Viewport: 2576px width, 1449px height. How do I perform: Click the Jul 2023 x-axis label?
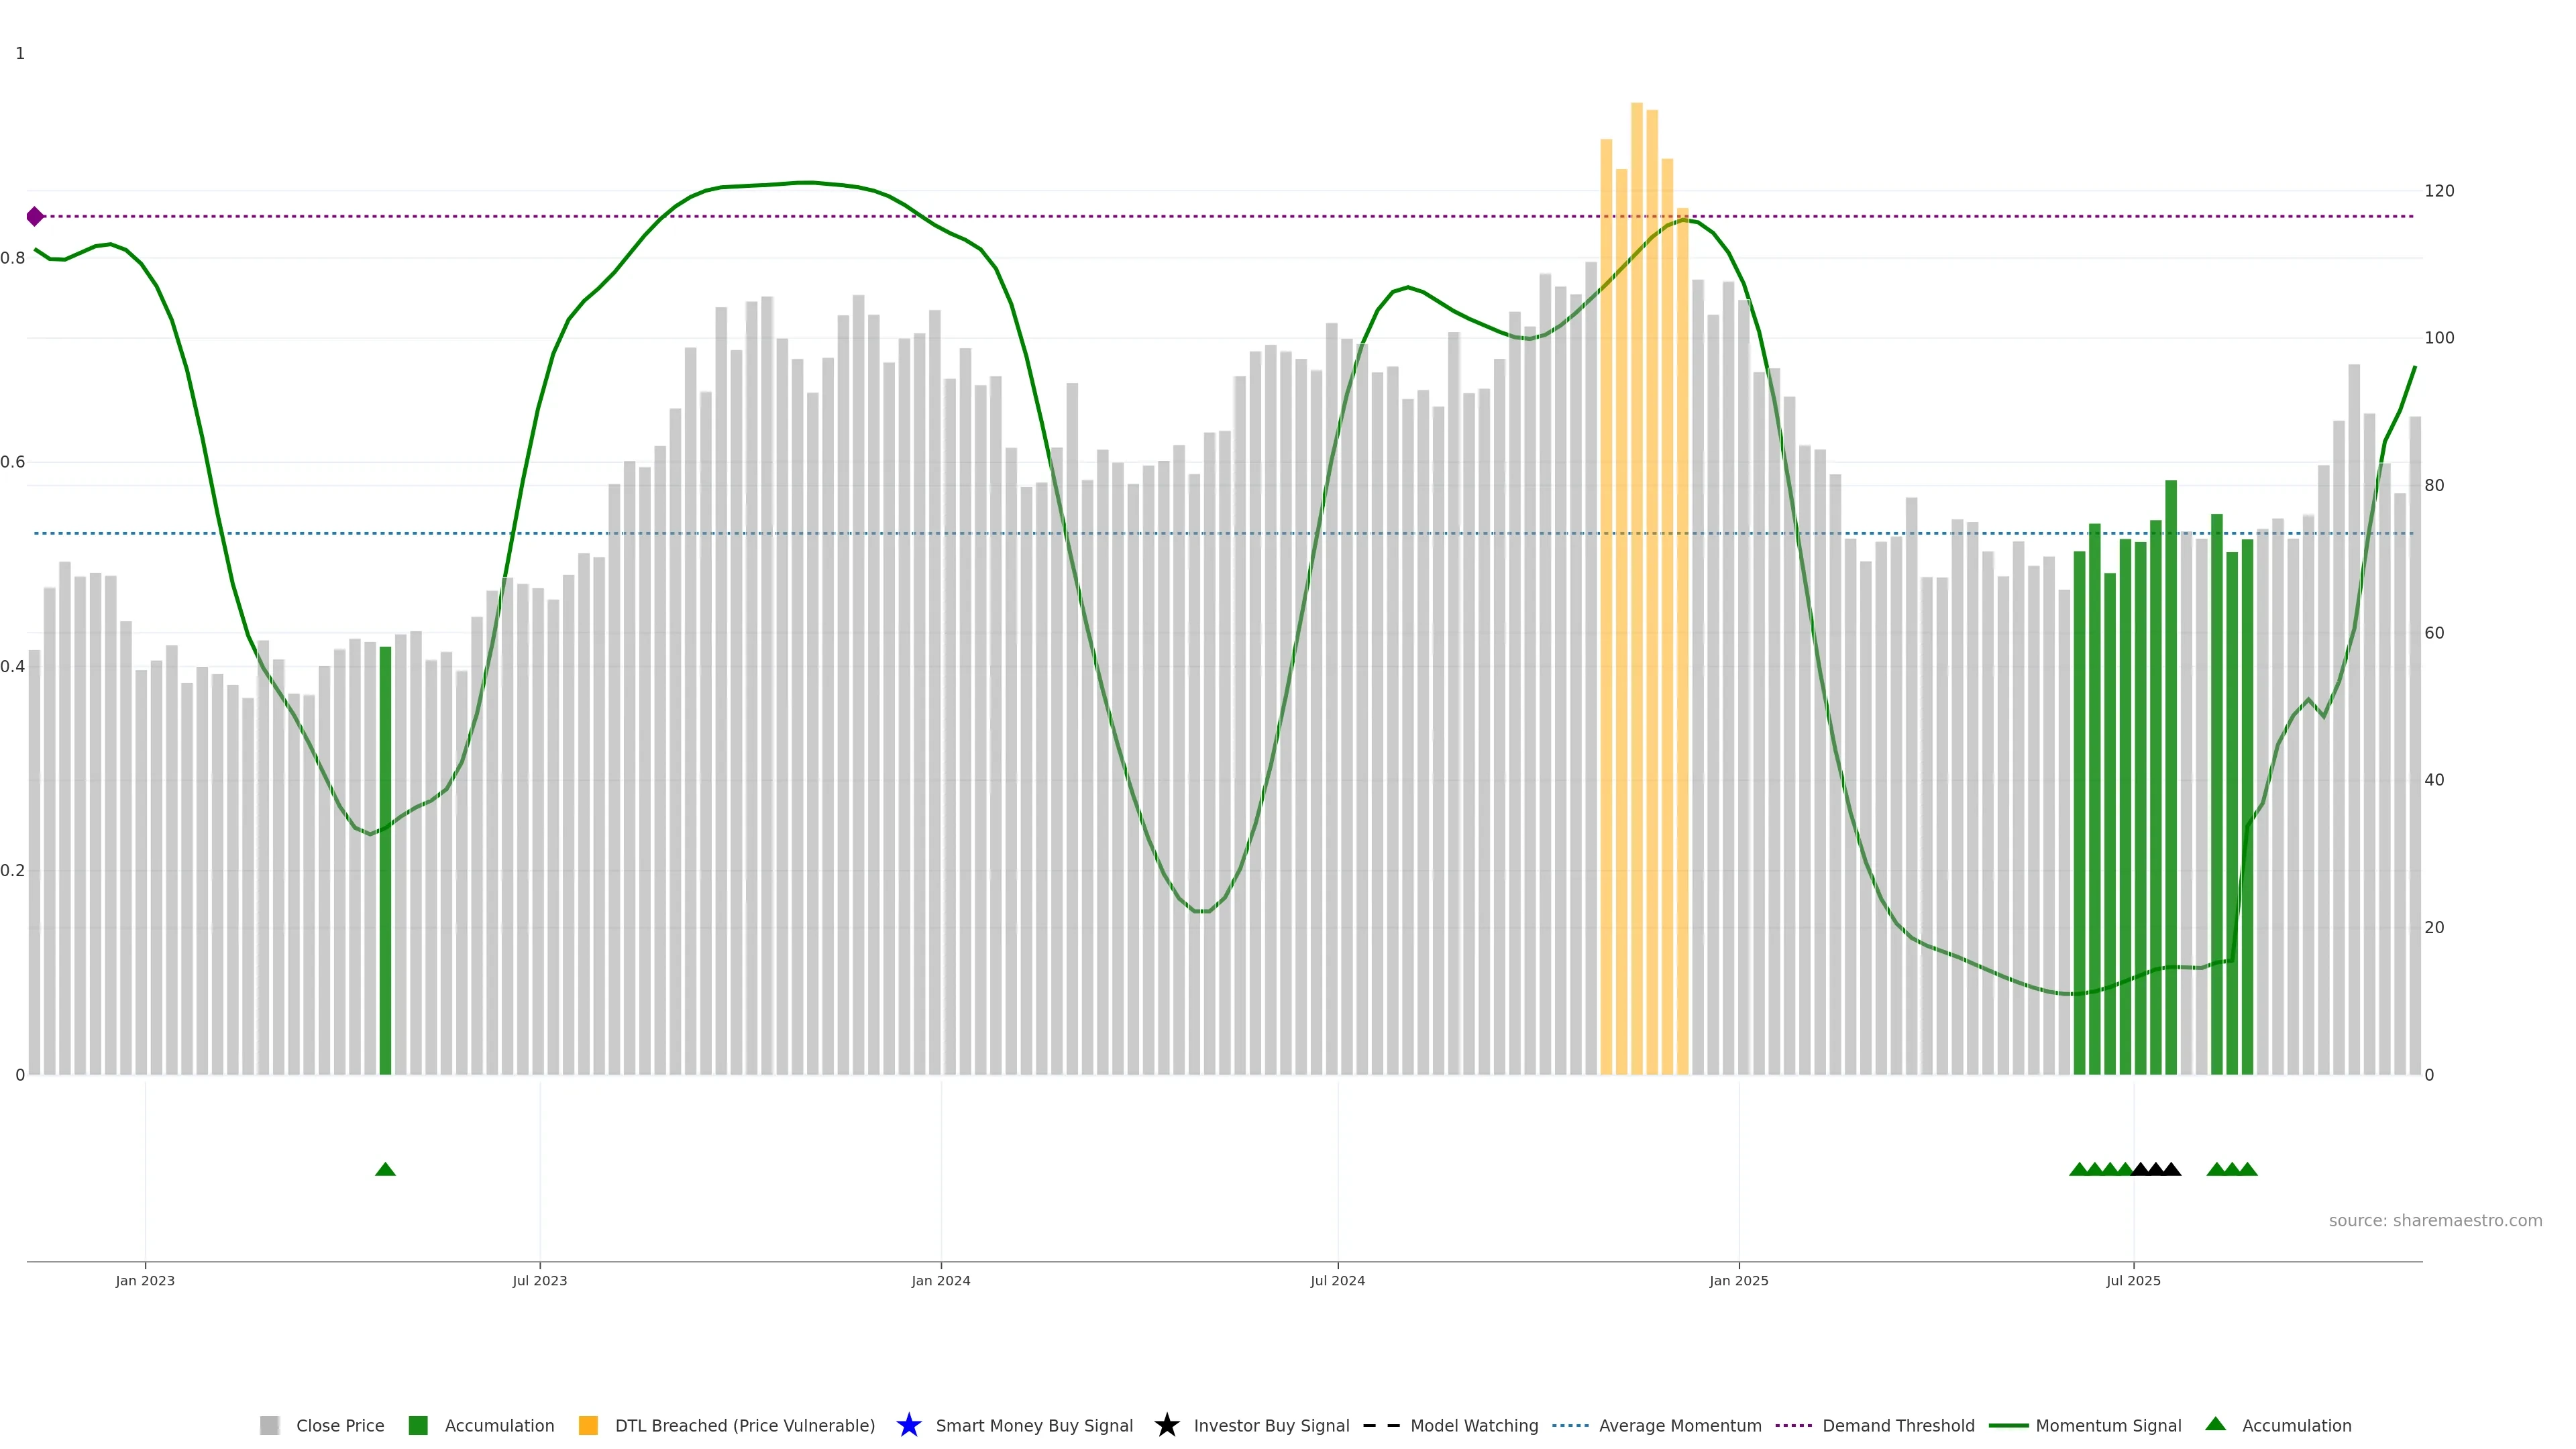tap(539, 1280)
